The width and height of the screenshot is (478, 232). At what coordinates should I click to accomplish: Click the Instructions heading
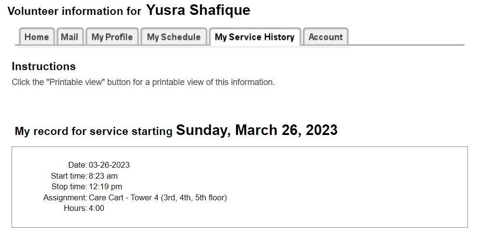pos(43,66)
